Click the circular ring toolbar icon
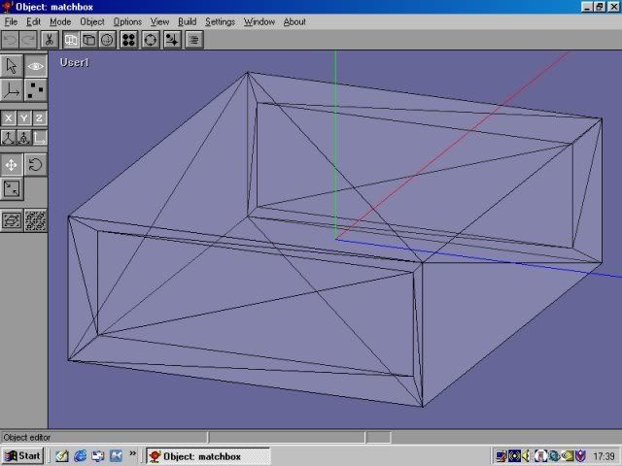 click(151, 40)
